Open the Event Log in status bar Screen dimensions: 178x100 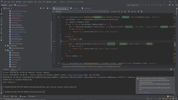point(171,96)
